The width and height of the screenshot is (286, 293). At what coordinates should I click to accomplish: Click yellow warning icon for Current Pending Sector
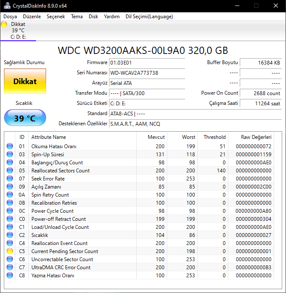pos(10,251)
